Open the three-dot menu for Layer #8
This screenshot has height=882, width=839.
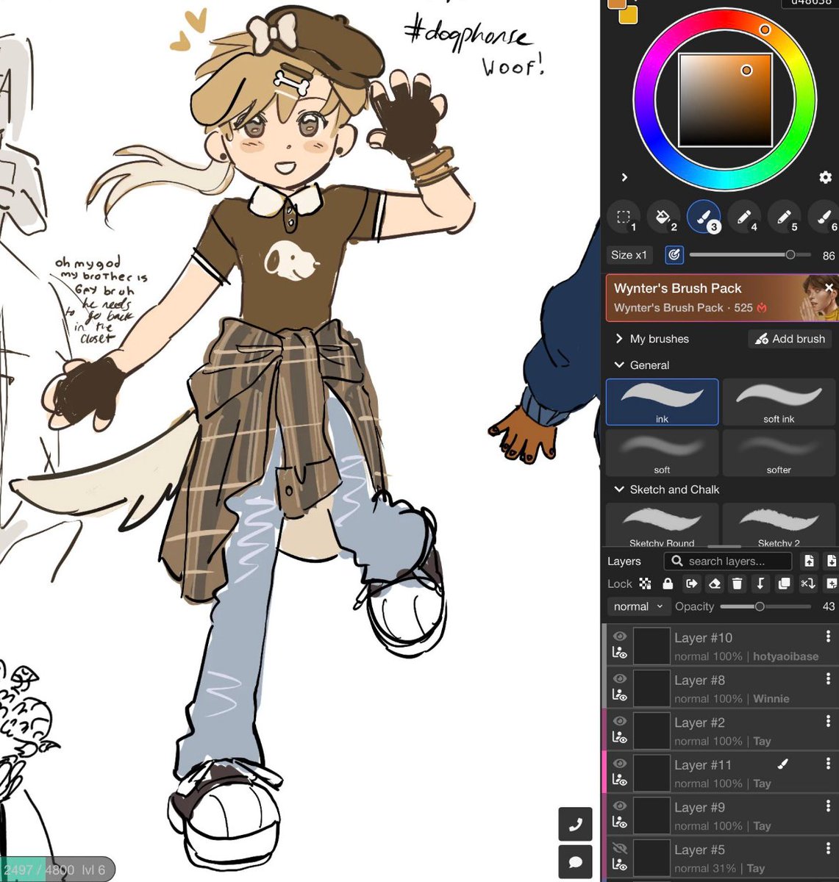828,679
